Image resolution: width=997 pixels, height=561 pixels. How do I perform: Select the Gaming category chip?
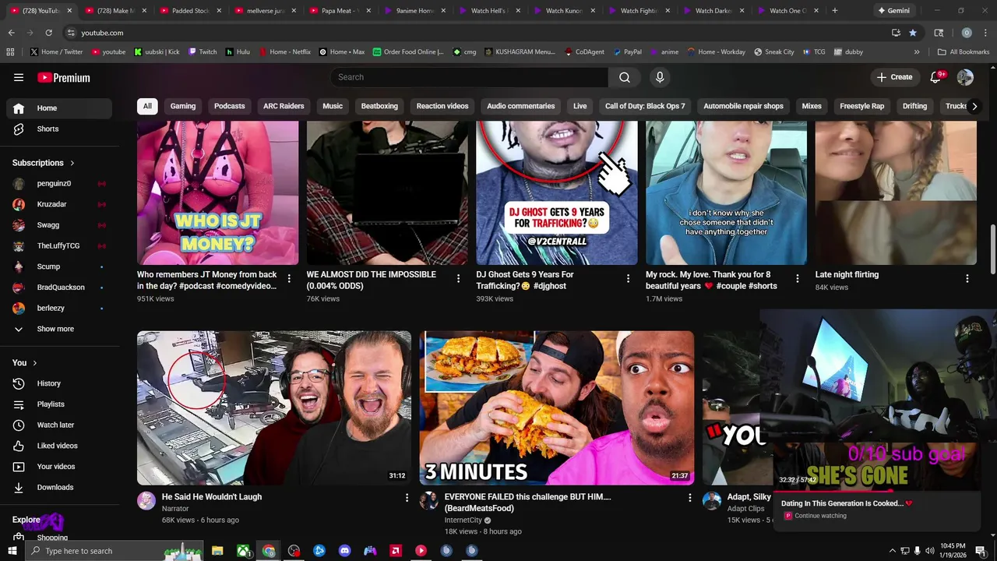point(183,106)
